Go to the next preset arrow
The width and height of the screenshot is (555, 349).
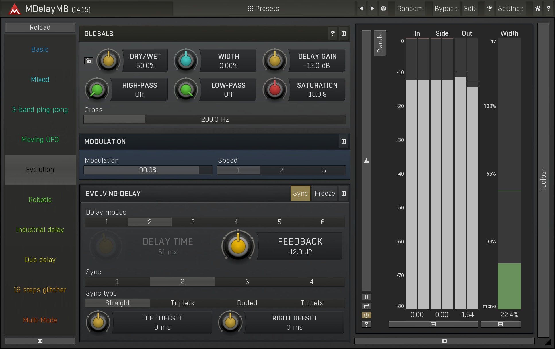tap(372, 9)
